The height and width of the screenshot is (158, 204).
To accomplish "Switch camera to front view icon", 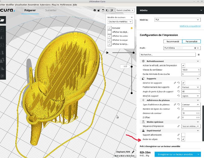I will [99, 10].
